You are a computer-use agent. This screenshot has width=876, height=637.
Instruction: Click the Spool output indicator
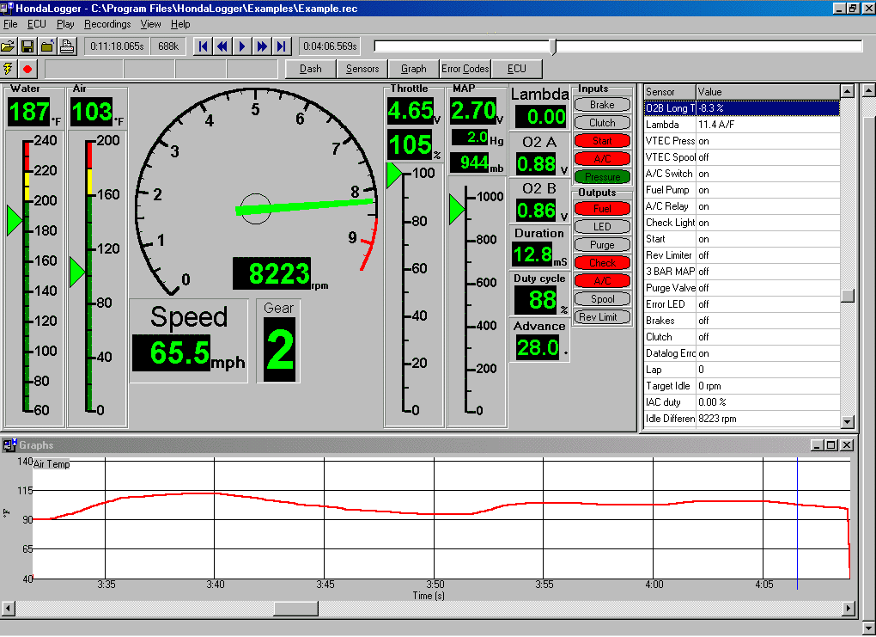pyautogui.click(x=602, y=299)
